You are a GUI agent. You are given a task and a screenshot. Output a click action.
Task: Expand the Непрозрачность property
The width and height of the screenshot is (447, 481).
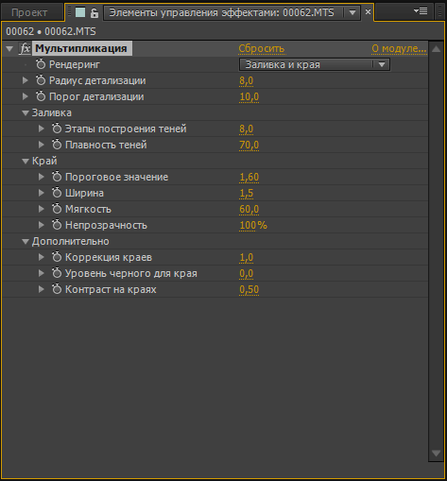[42, 225]
